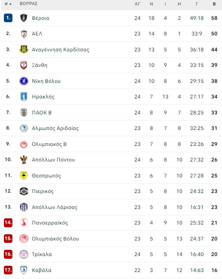
Task: Click the Απόλλων Πόντου eagle emblem
Action: (24, 160)
